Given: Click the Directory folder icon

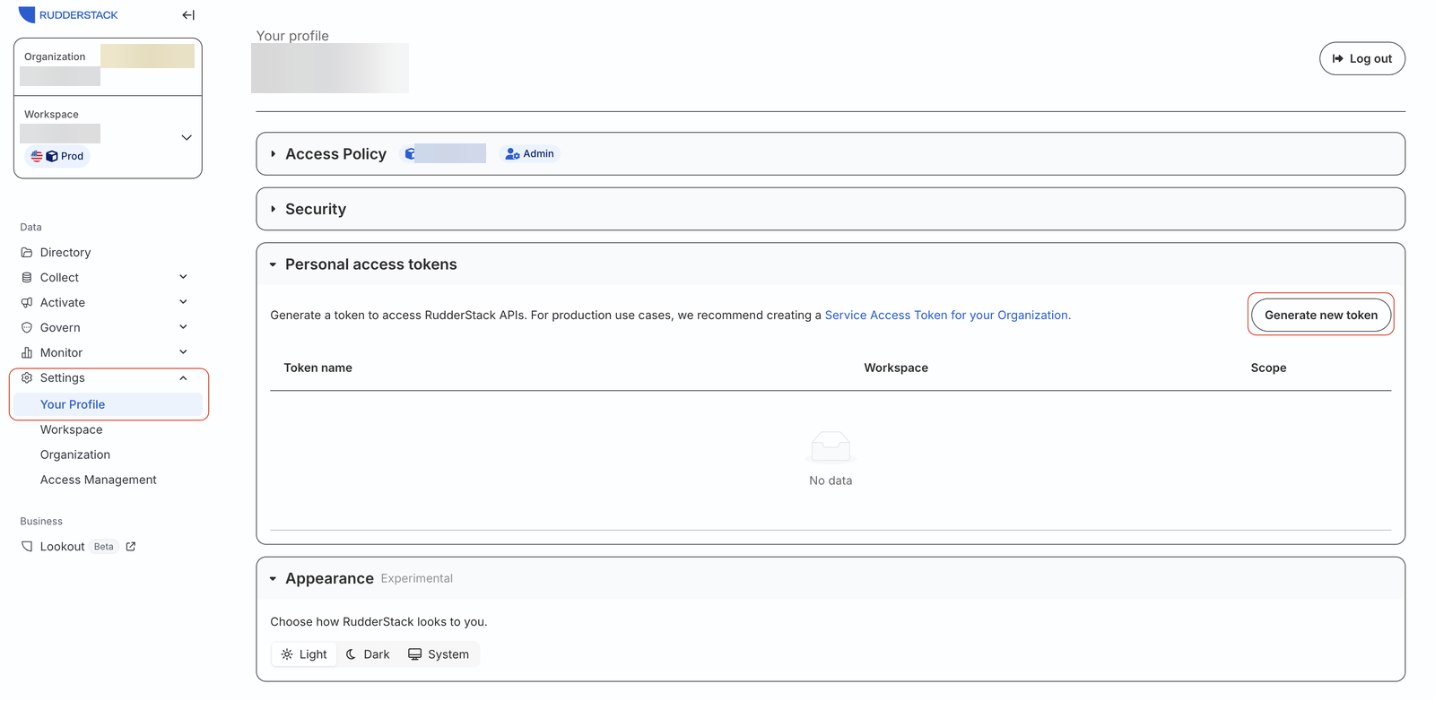Looking at the screenshot, I should pyautogui.click(x=27, y=253).
